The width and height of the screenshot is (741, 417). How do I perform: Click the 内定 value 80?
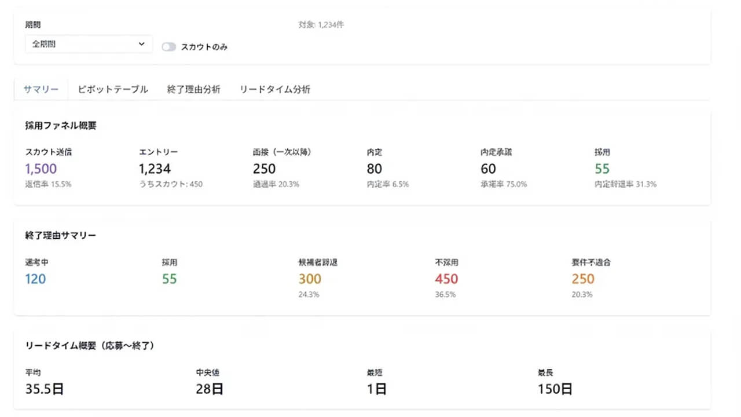[374, 169]
